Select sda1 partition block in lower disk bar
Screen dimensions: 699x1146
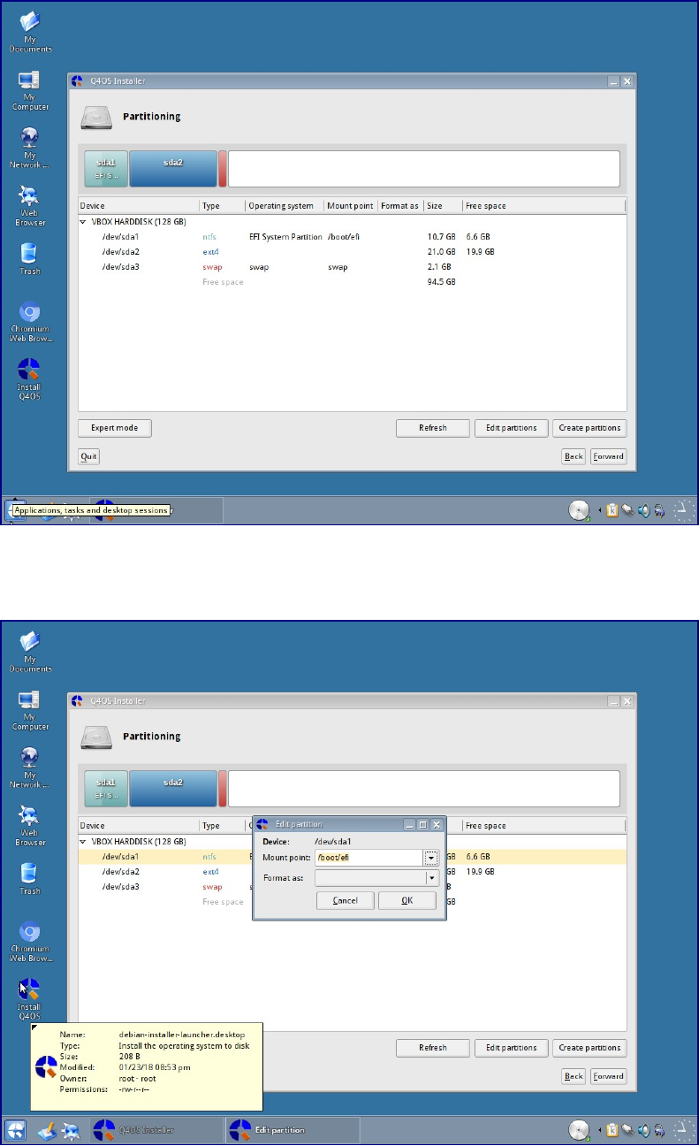106,788
